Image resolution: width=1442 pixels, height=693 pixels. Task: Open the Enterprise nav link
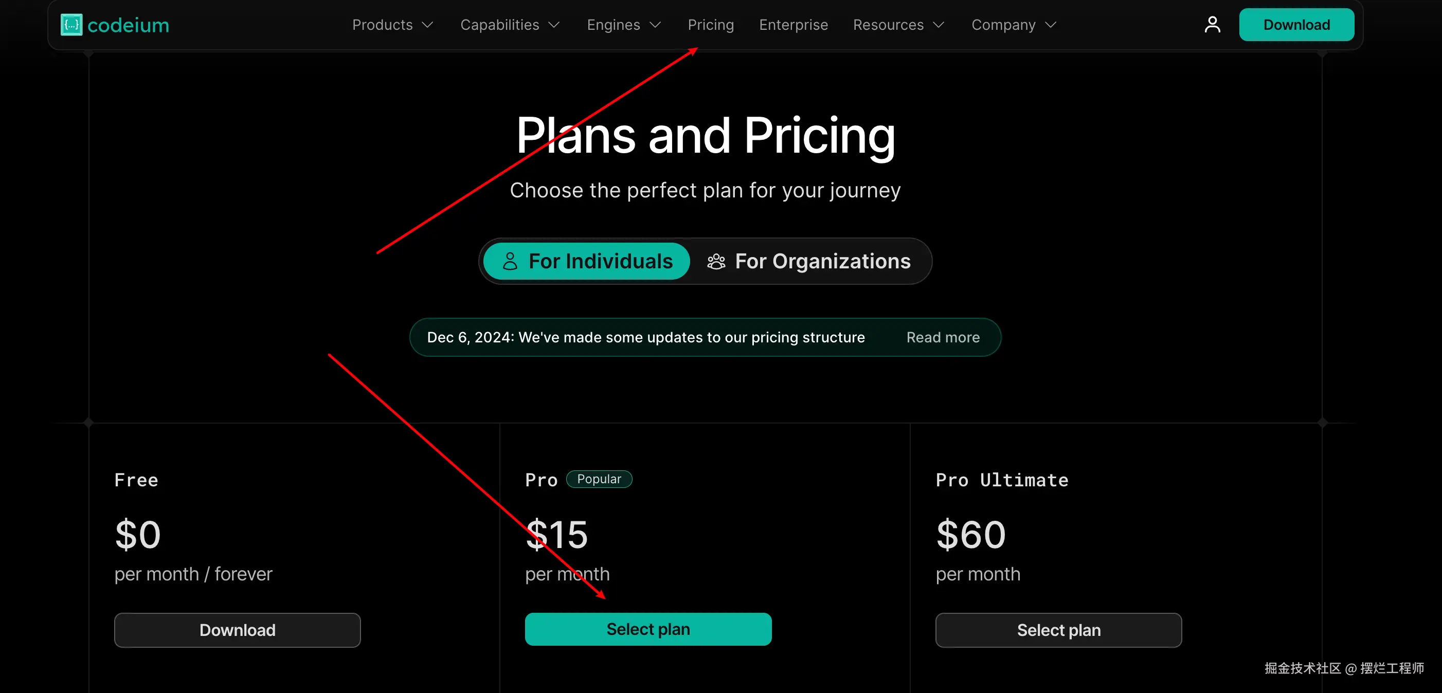coord(793,25)
